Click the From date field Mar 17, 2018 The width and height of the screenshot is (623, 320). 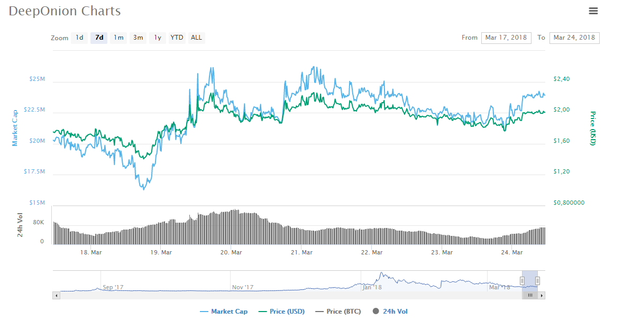[x=506, y=38]
